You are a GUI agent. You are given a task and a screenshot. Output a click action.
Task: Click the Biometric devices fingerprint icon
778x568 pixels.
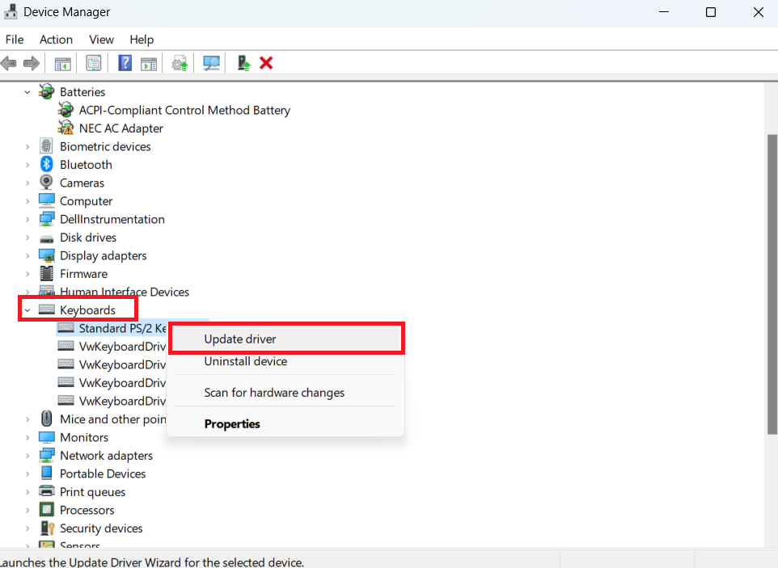coord(47,146)
